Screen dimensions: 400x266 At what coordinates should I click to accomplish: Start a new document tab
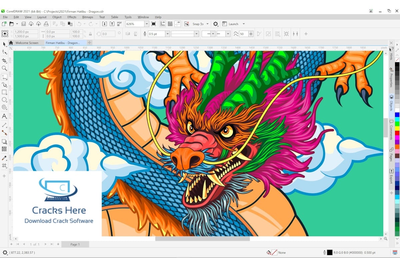[89, 43]
